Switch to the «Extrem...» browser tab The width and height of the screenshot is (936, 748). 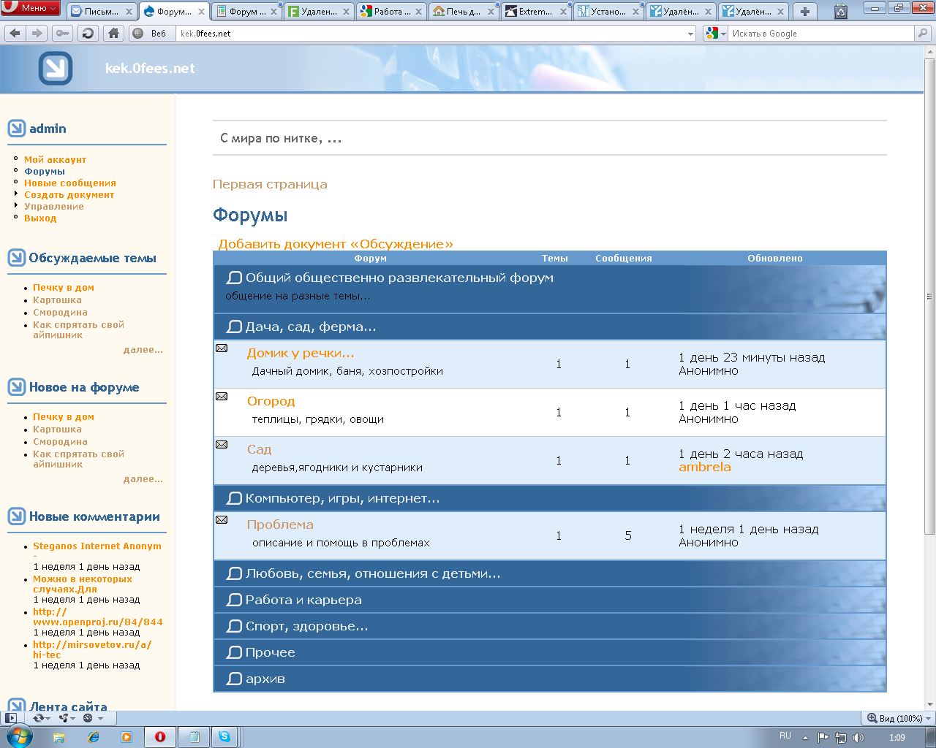click(532, 12)
